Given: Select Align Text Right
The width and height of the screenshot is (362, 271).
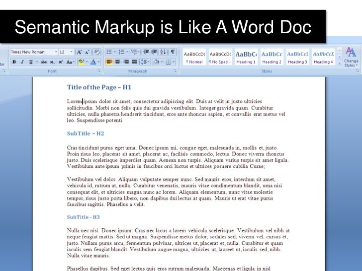Looking at the screenshot, I should coord(126,62).
